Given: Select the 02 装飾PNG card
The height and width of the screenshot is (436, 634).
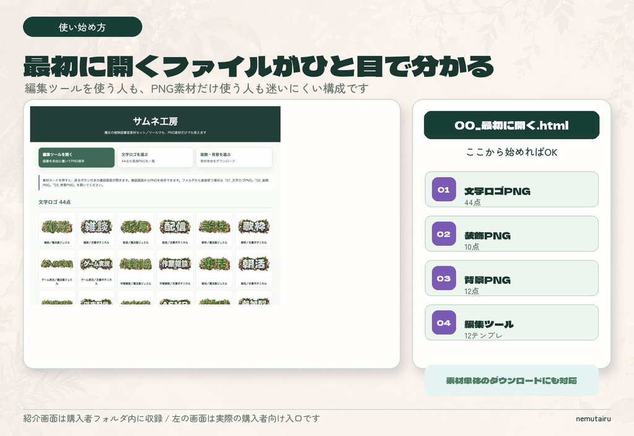Looking at the screenshot, I should [511, 233].
